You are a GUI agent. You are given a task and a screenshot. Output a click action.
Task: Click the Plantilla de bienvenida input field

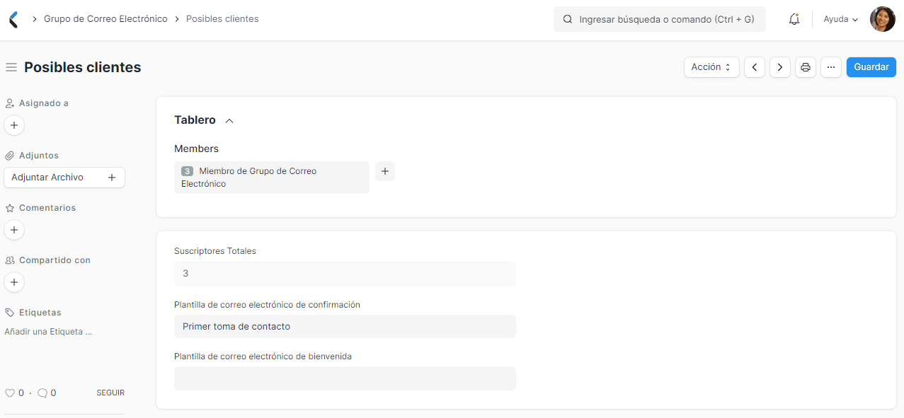click(x=345, y=378)
